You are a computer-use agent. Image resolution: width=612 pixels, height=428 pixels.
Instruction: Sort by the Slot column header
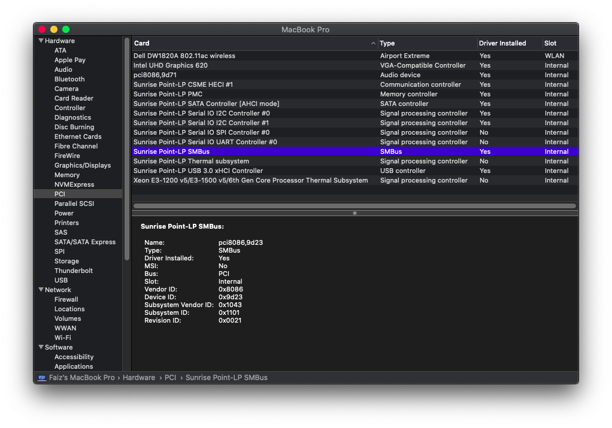561,43
